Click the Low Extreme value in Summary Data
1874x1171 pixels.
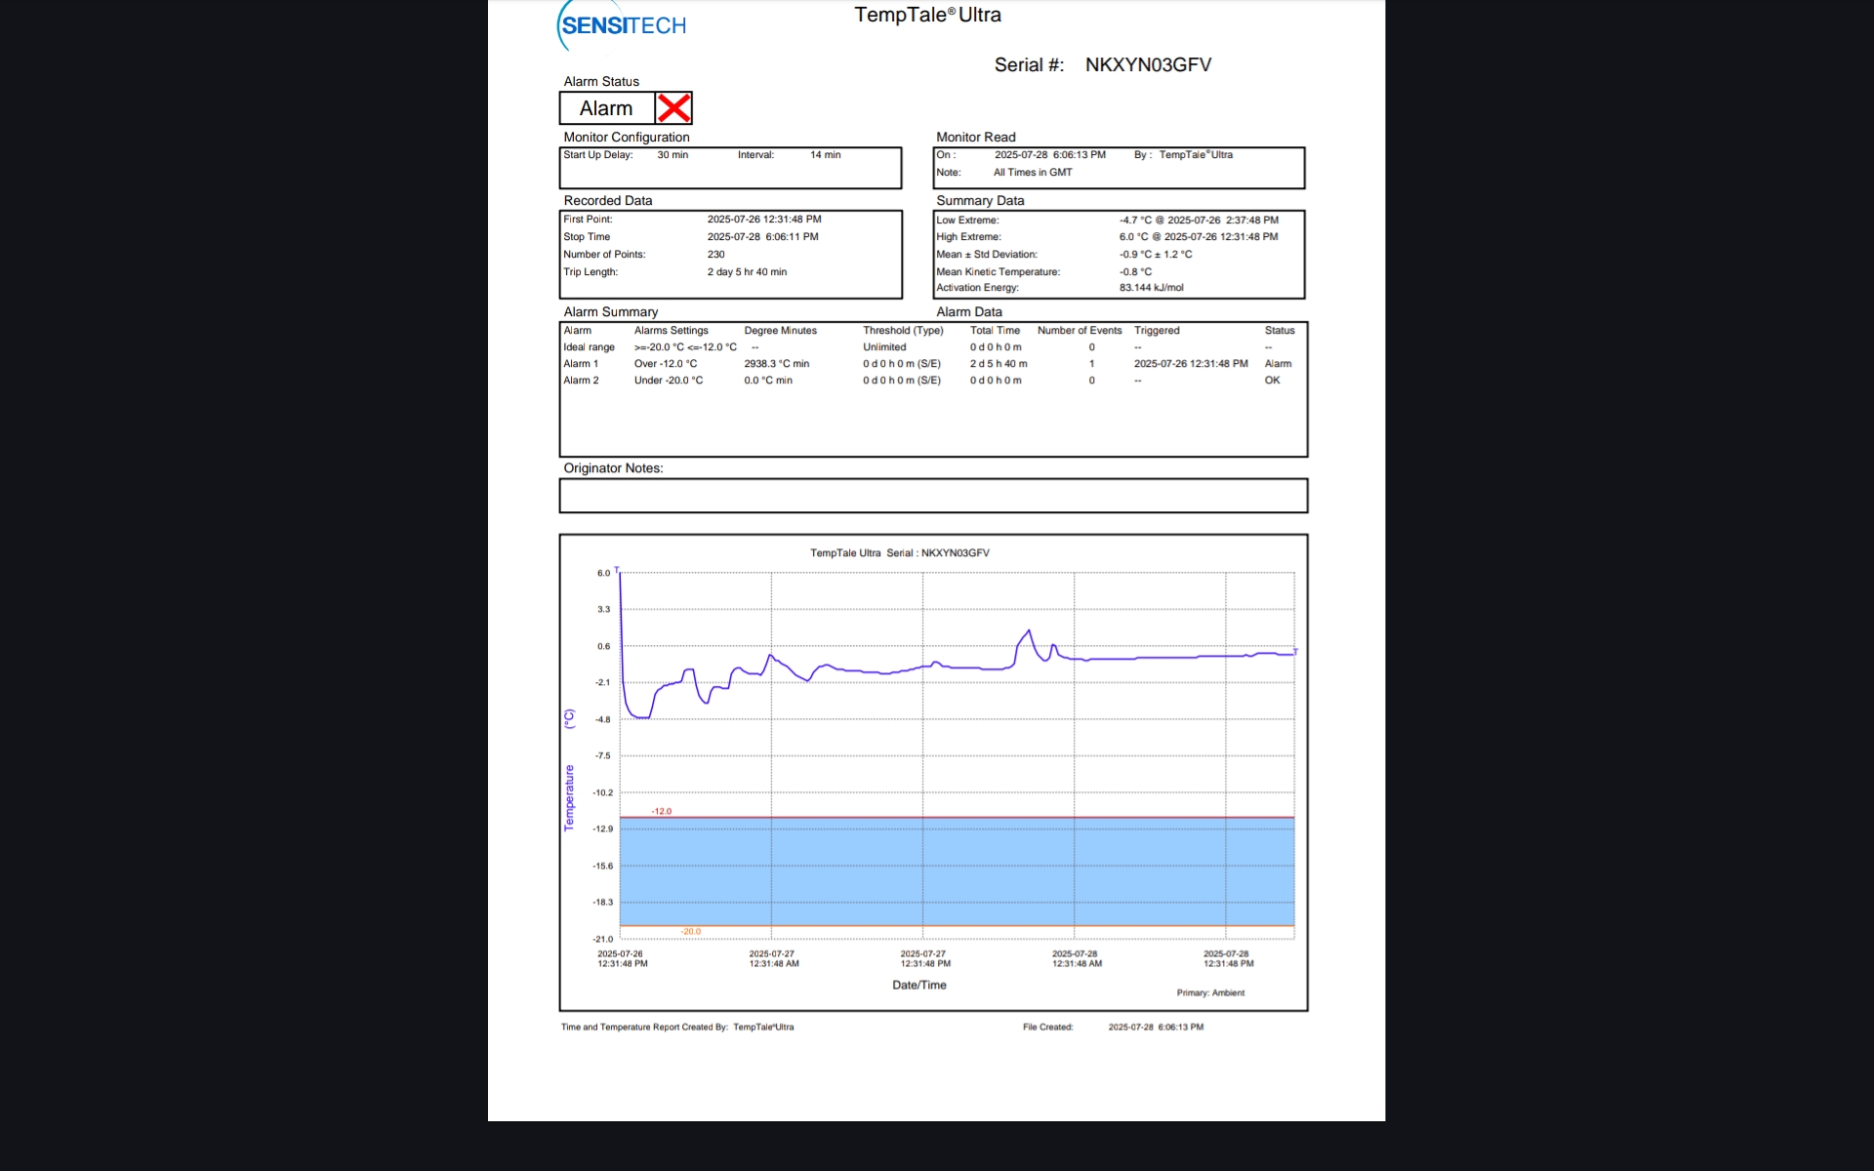pyautogui.click(x=1198, y=221)
